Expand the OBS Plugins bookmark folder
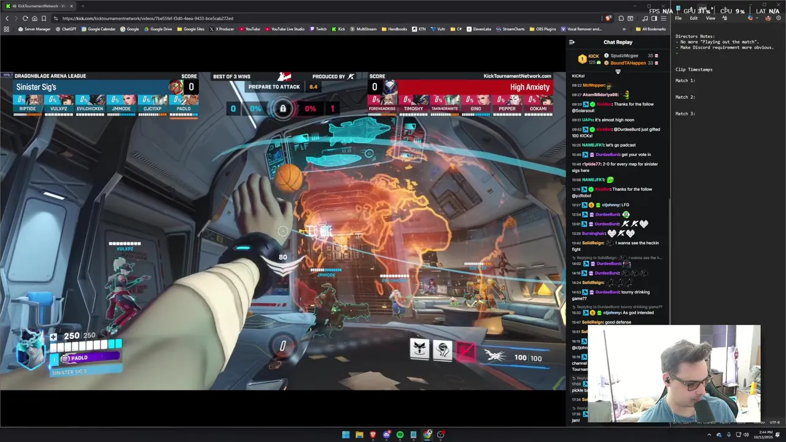 click(x=543, y=29)
